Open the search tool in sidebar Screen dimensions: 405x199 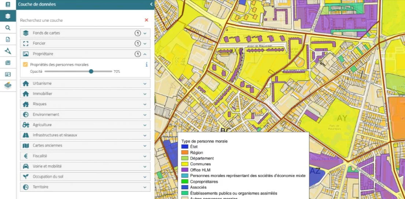pos(8,27)
